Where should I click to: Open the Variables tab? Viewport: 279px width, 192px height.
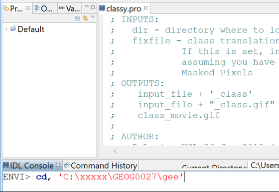[x=70, y=8]
